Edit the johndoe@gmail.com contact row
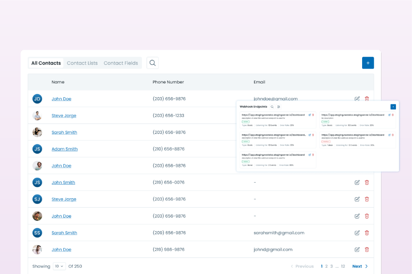 (x=357, y=99)
